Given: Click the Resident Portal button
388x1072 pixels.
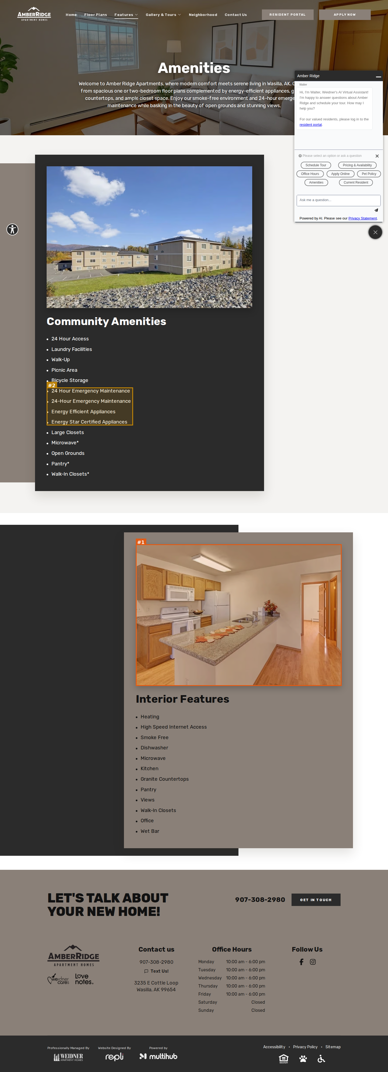Looking at the screenshot, I should click(x=287, y=15).
